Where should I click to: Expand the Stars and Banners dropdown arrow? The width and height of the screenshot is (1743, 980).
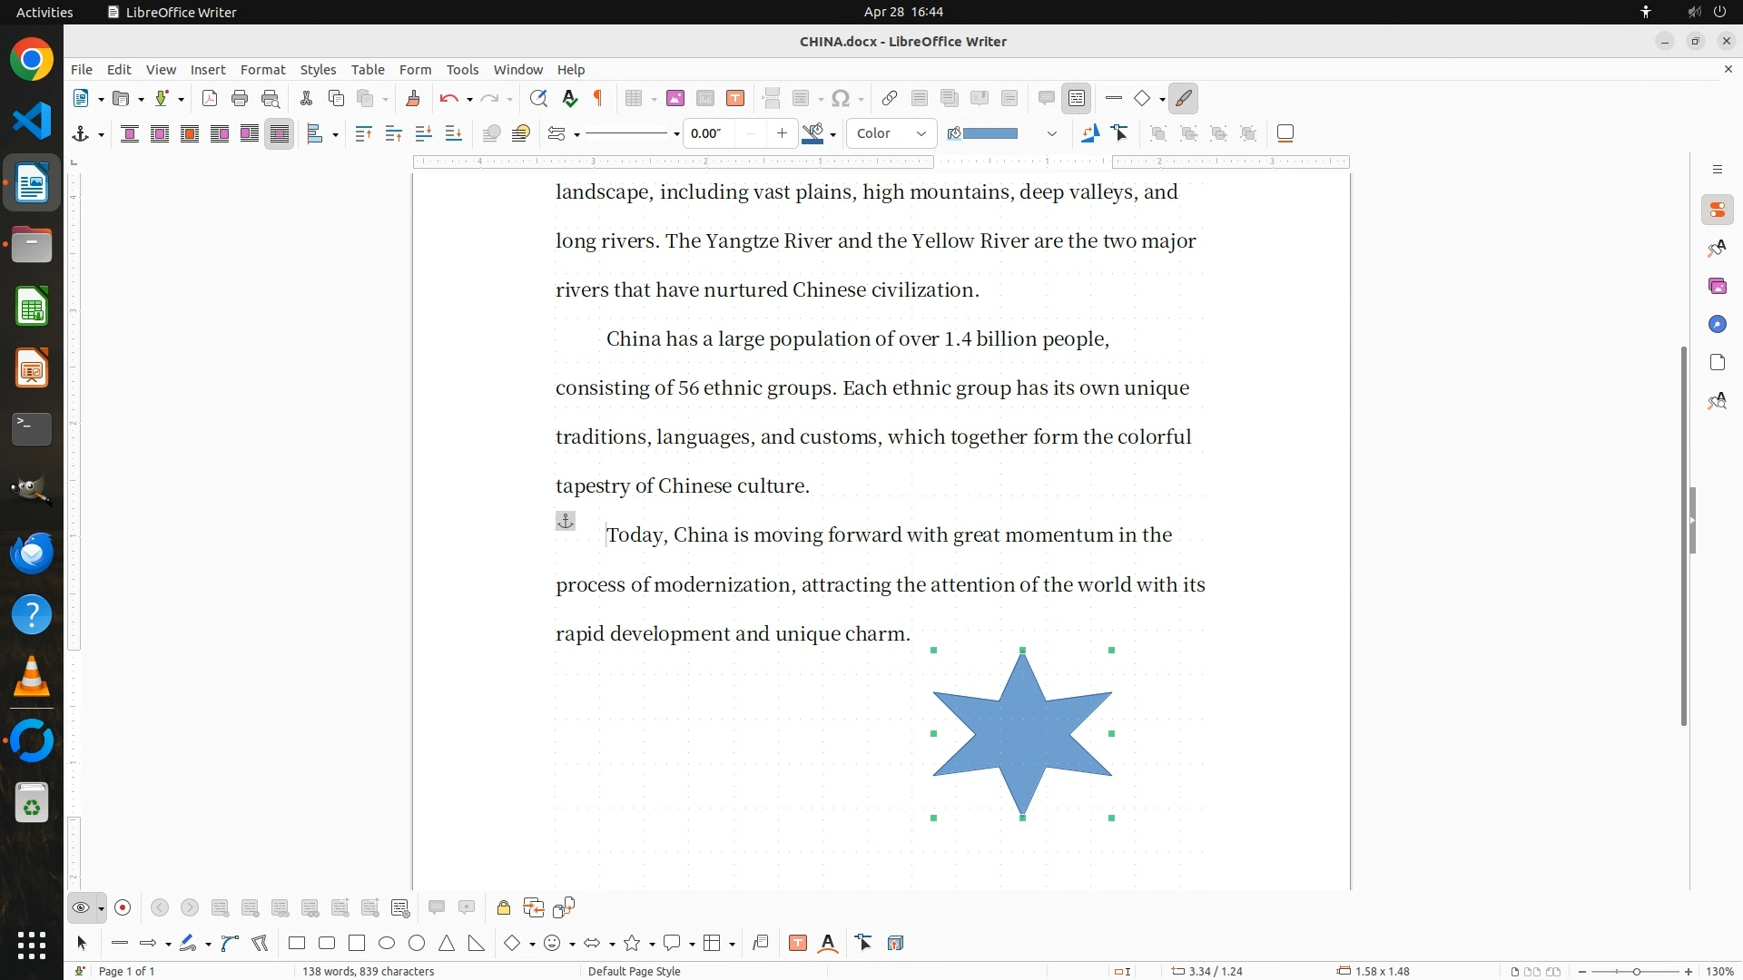click(652, 945)
